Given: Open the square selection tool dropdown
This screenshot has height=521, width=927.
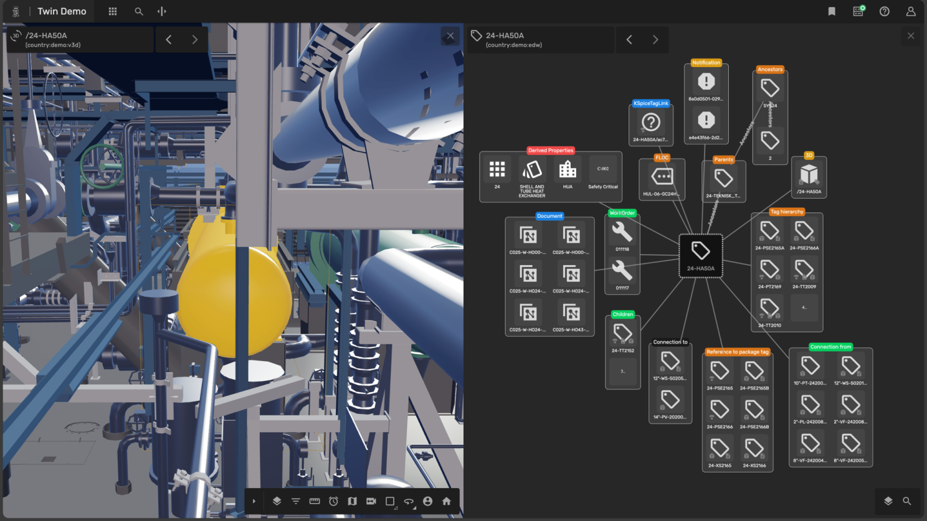Looking at the screenshot, I should (x=391, y=501).
